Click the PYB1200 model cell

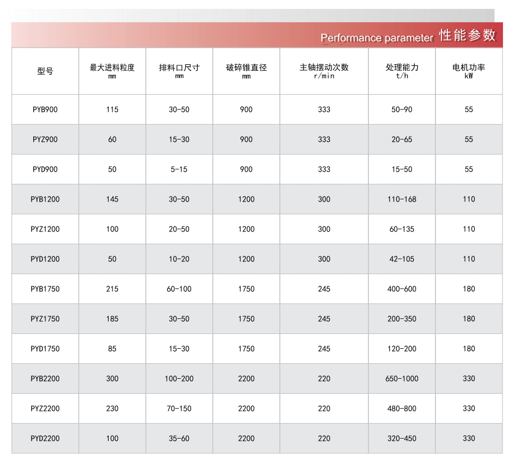(x=45, y=199)
